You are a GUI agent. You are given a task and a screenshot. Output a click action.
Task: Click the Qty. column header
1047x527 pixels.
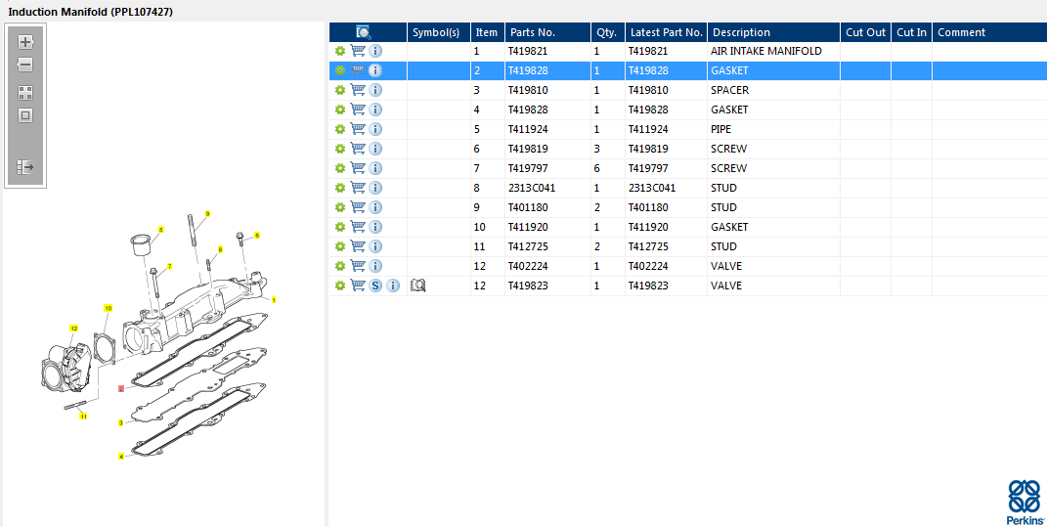(608, 32)
